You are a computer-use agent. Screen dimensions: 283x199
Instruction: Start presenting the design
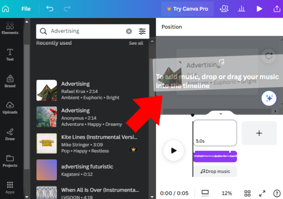(x=259, y=9)
